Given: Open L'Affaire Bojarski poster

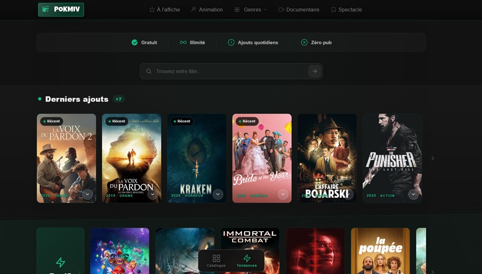Looking at the screenshot, I should pyautogui.click(x=327, y=158).
